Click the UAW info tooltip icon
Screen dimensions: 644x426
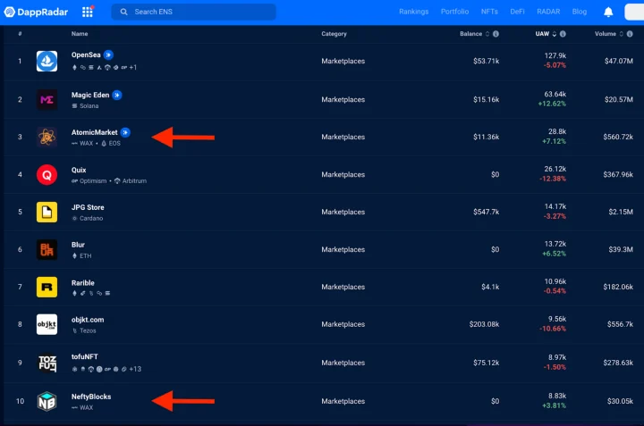(567, 34)
